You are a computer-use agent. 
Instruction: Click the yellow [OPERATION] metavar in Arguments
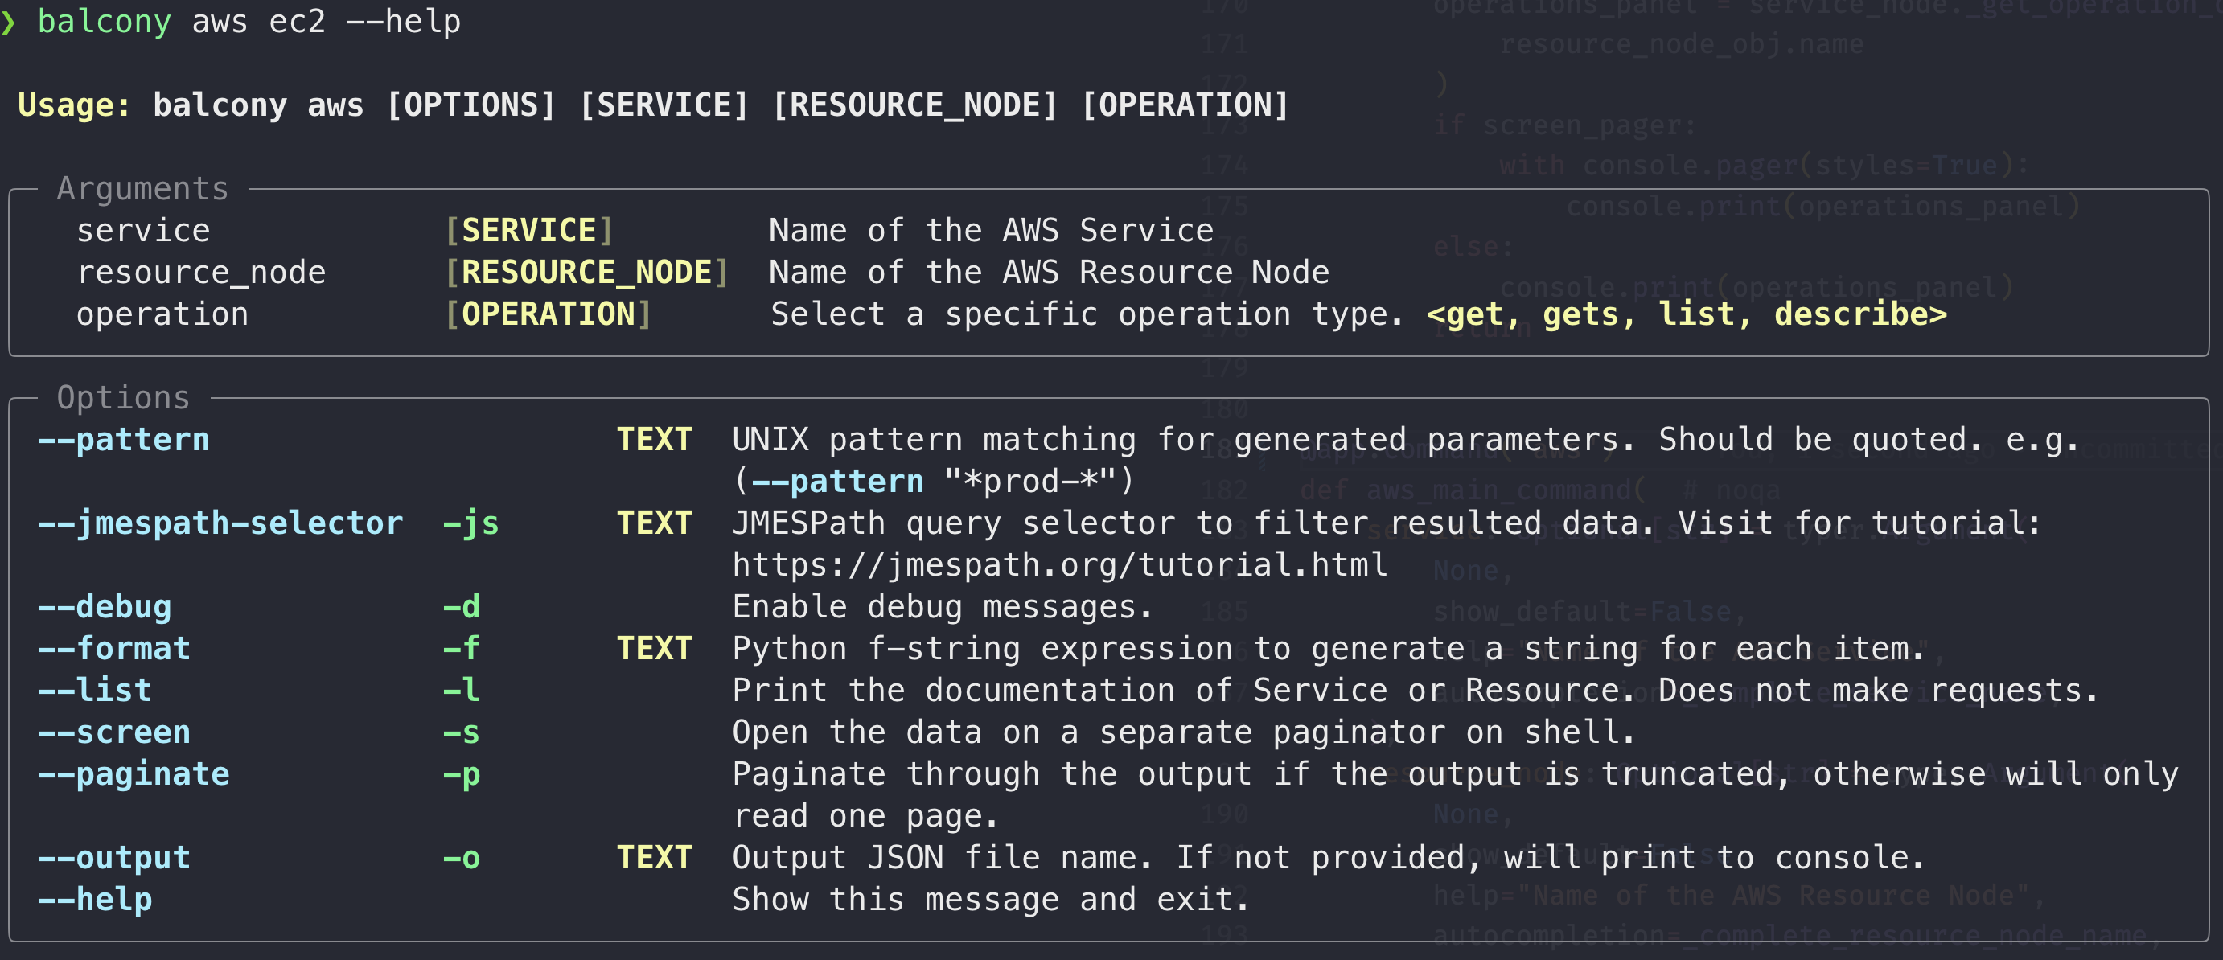(548, 314)
